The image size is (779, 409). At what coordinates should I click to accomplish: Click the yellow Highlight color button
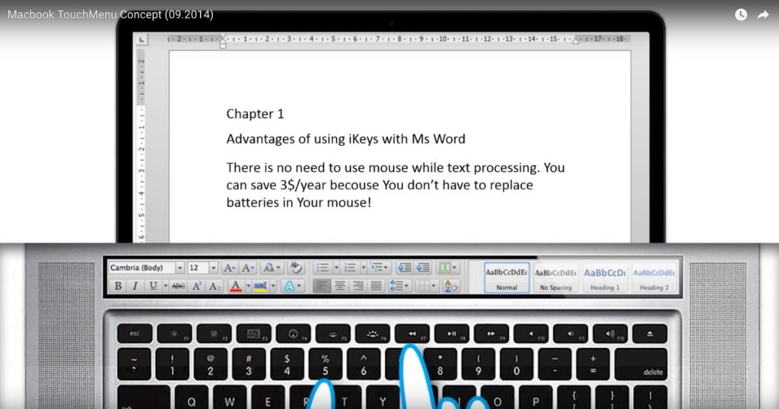[260, 286]
